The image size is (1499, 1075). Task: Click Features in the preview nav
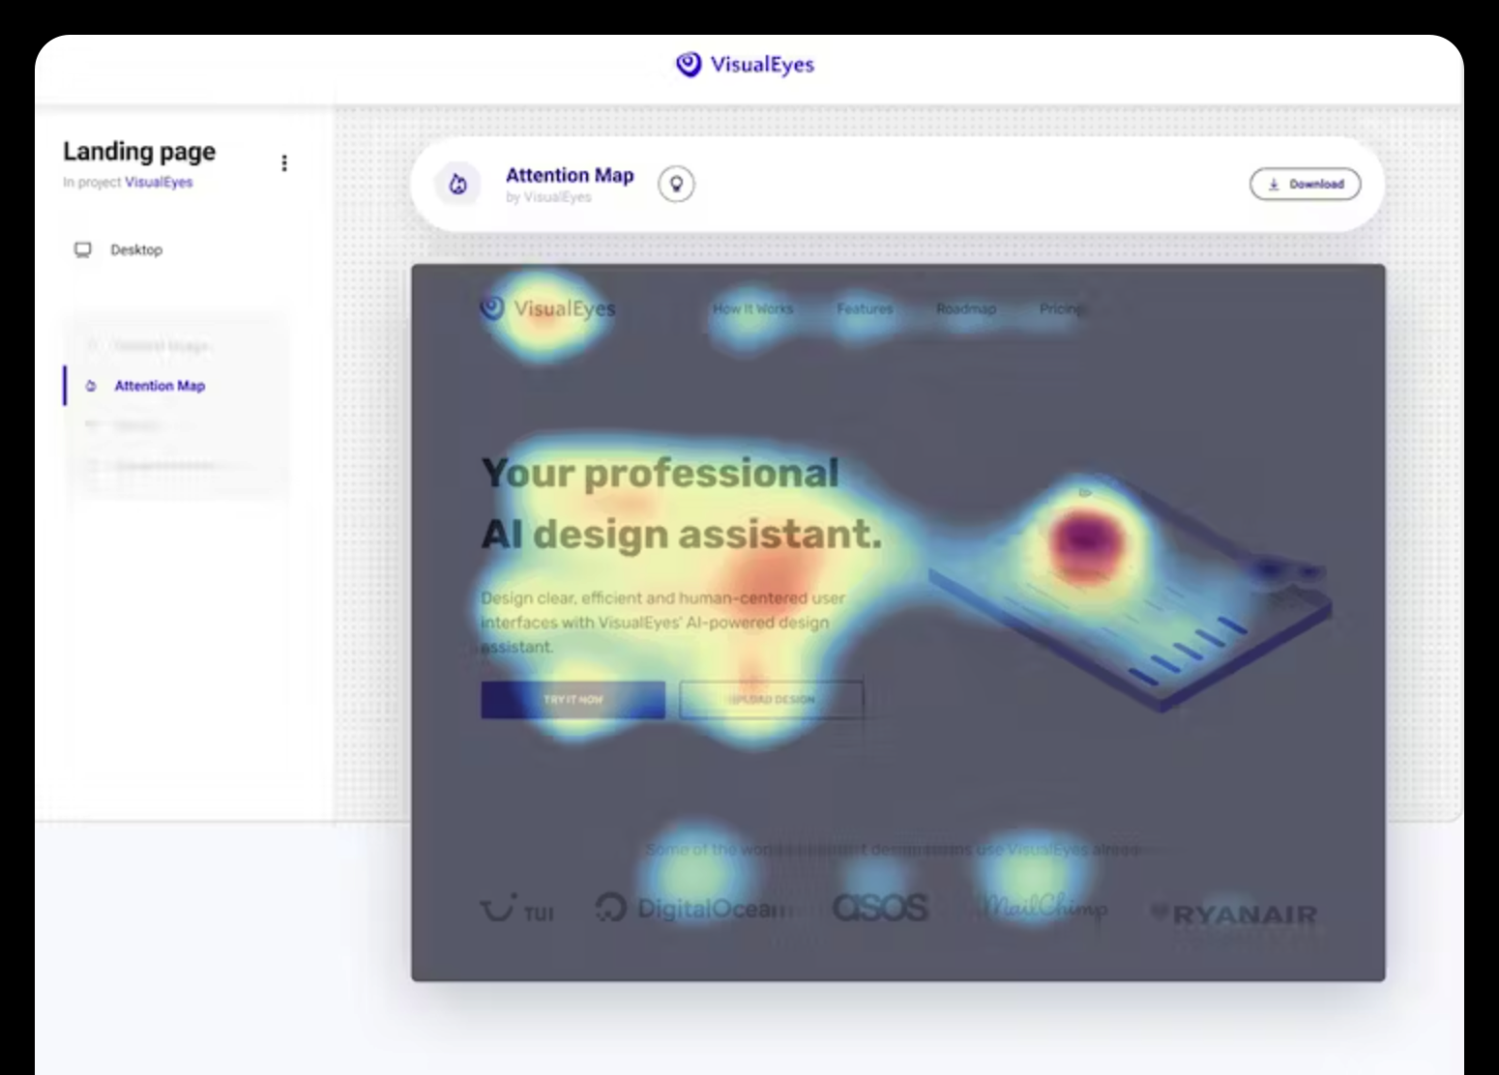[865, 308]
